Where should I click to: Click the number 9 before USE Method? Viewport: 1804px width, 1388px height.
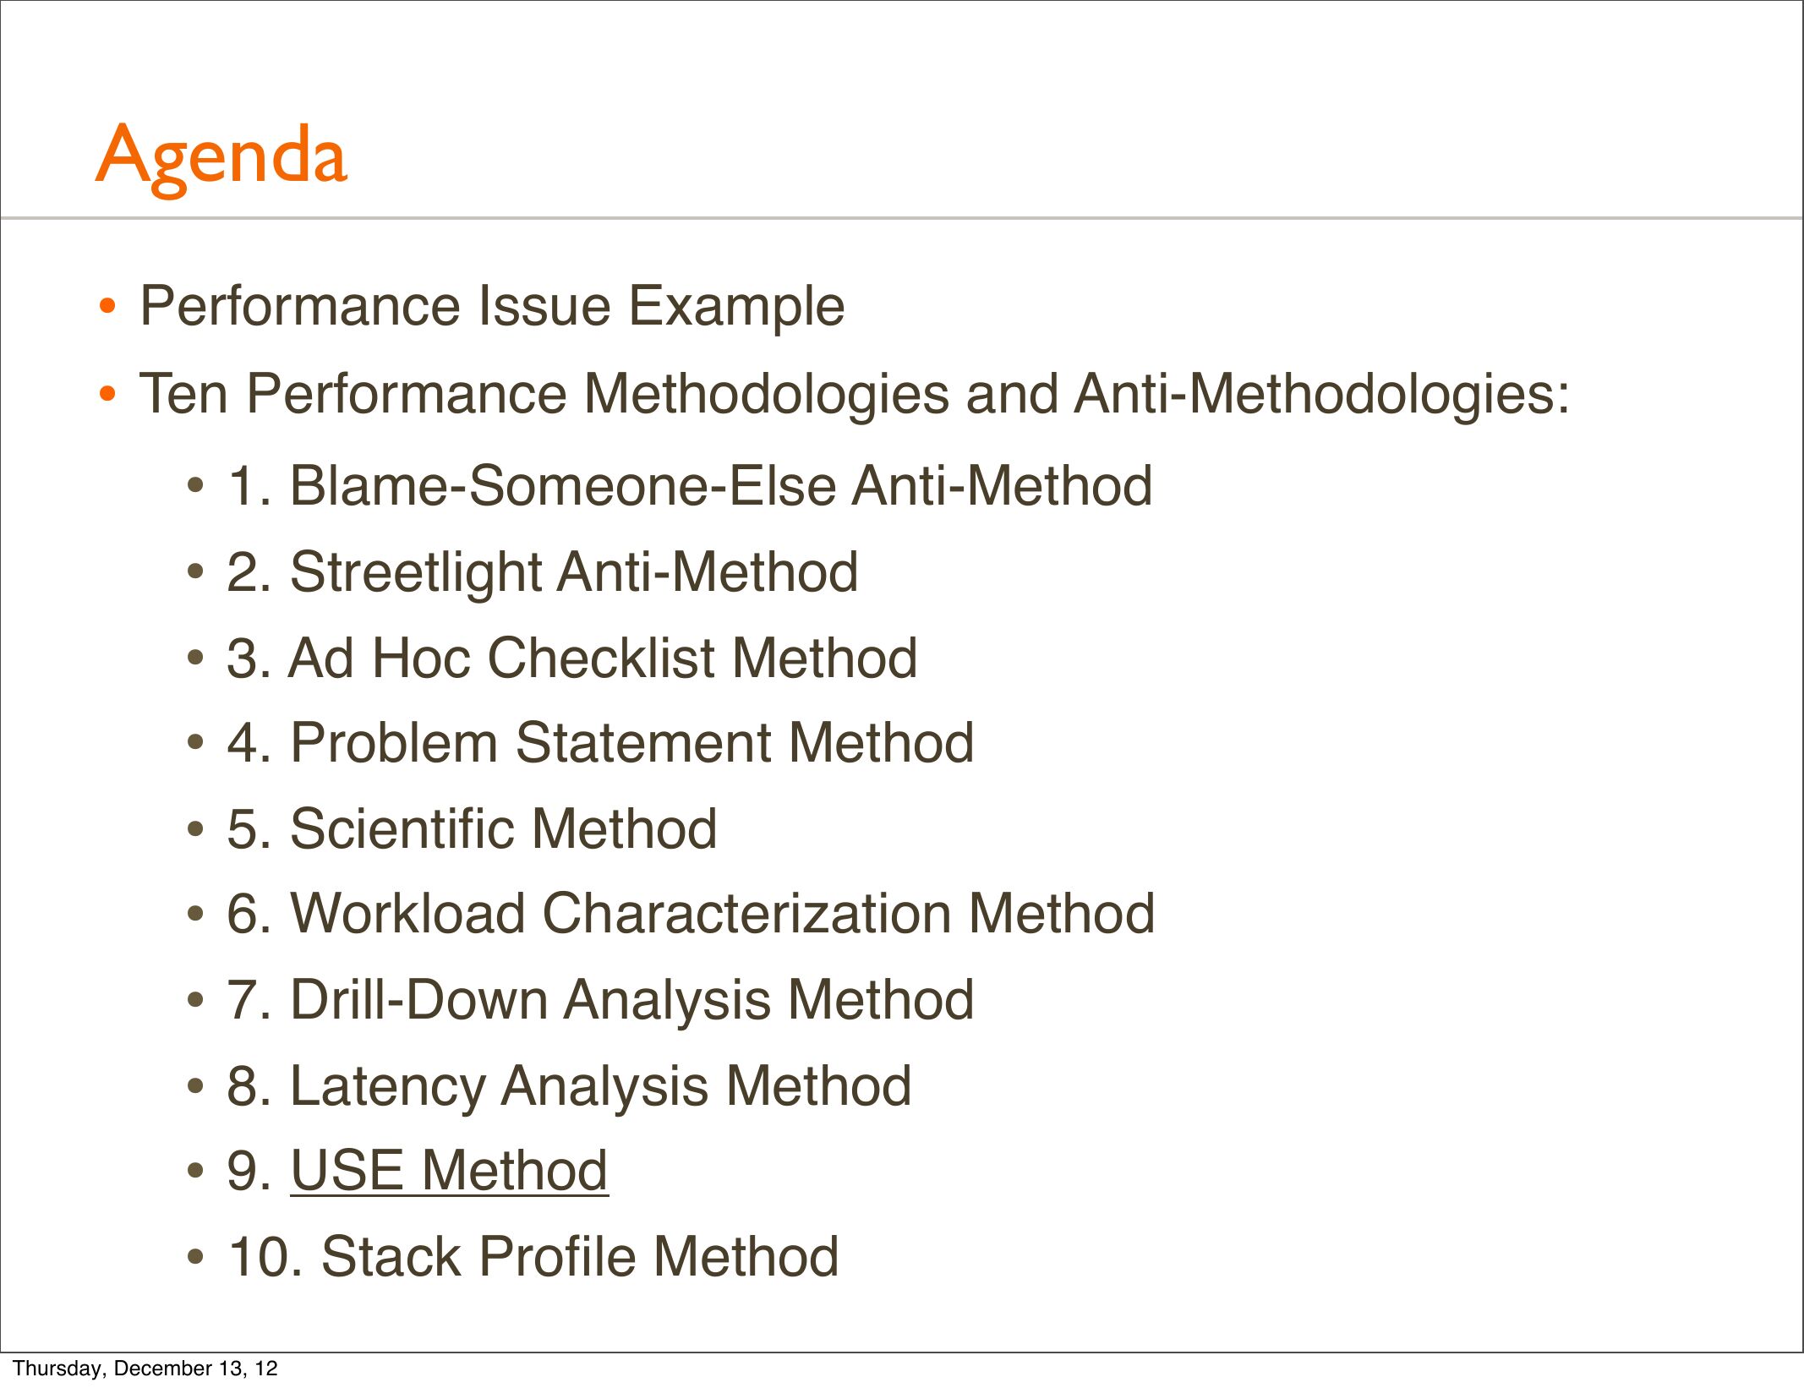click(x=243, y=1171)
